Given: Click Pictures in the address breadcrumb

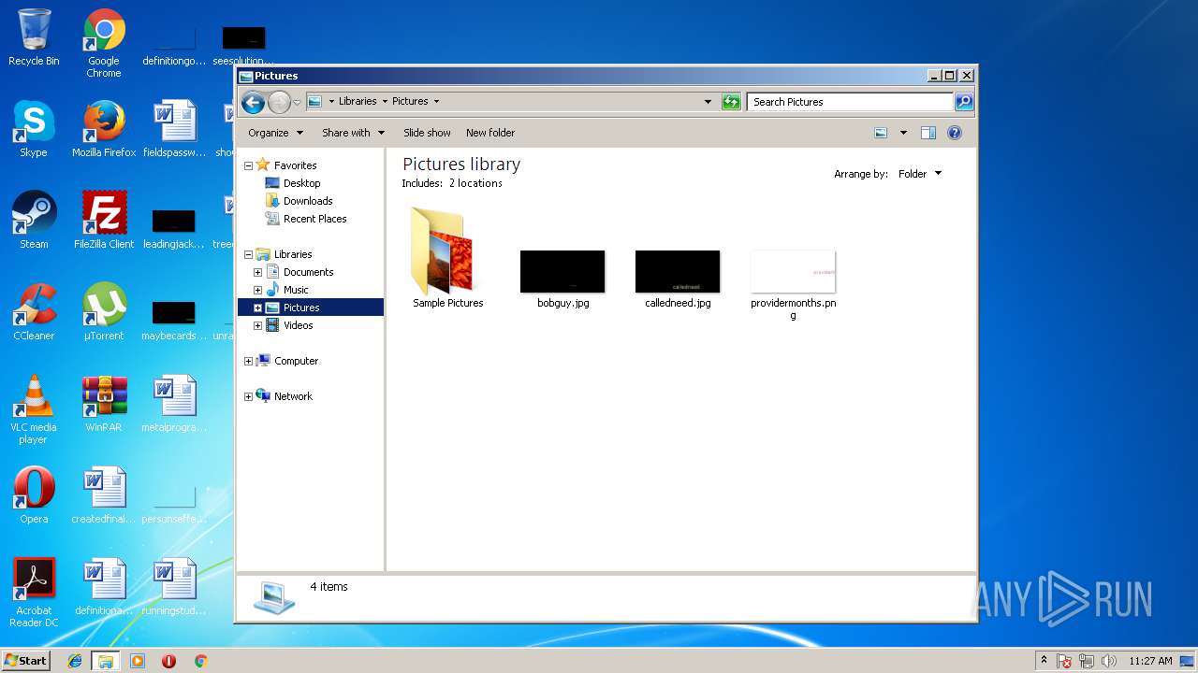Looking at the screenshot, I should pos(410,101).
